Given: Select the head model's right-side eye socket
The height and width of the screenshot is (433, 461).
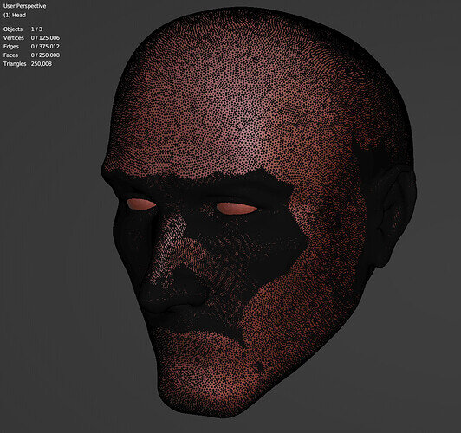Looking at the screenshot, I should click(237, 209).
